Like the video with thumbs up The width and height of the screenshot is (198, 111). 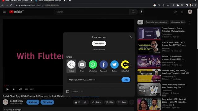tap(77, 102)
